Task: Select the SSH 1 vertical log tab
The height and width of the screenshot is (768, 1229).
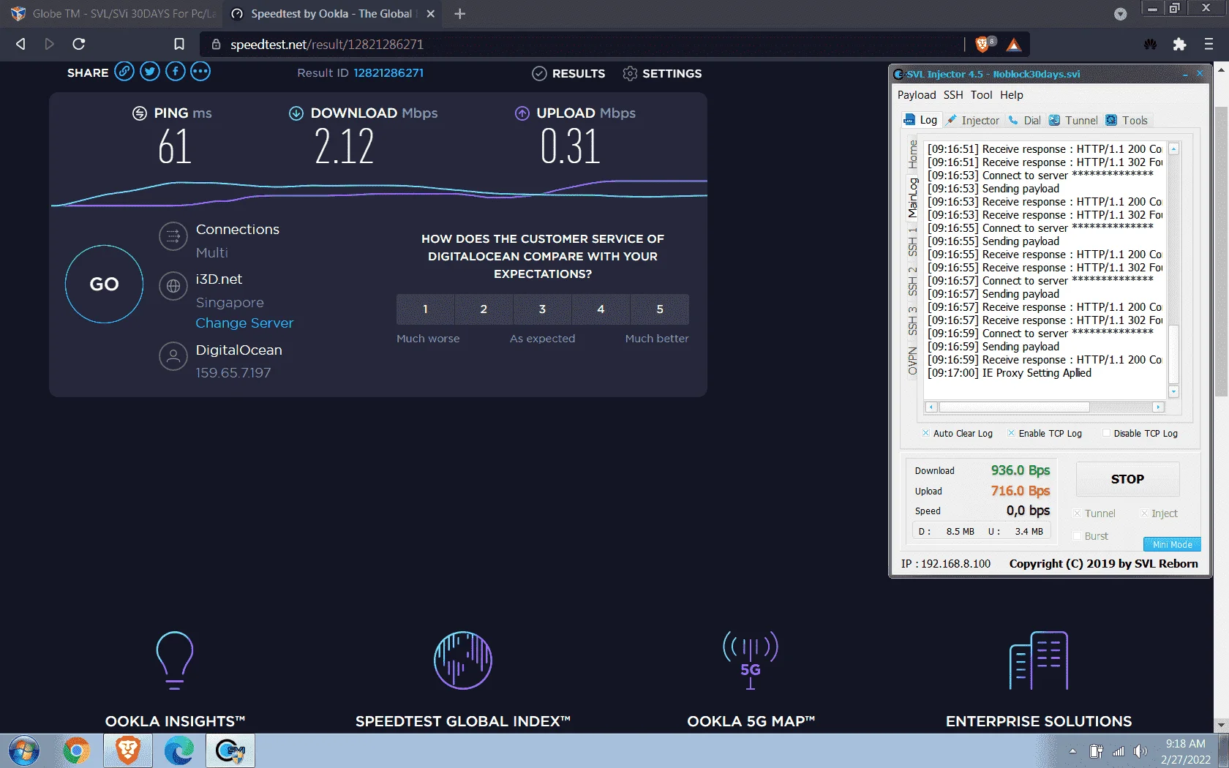Action: point(913,241)
